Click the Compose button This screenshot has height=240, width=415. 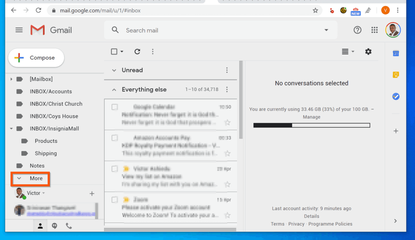click(36, 58)
